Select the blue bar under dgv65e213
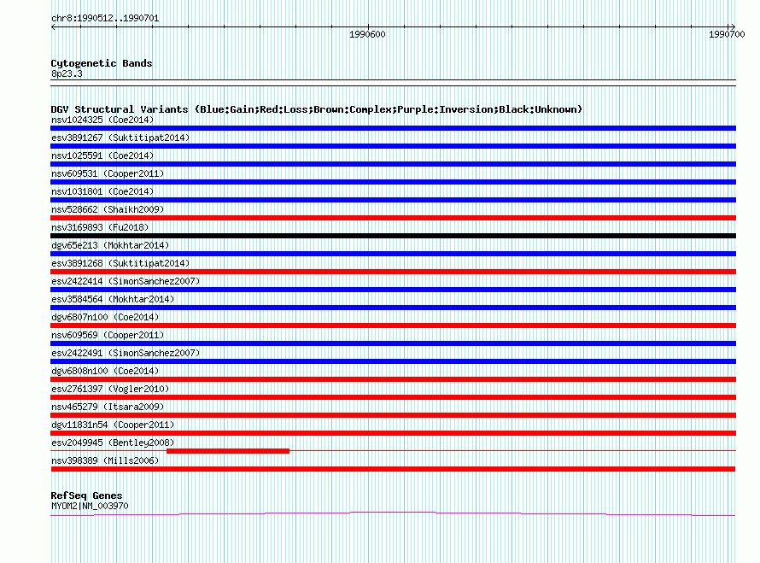 pos(393,254)
